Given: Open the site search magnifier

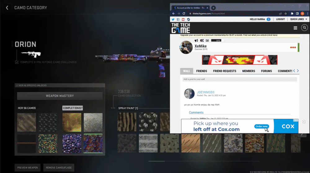Looking at the screenshot, I should pos(304,27).
